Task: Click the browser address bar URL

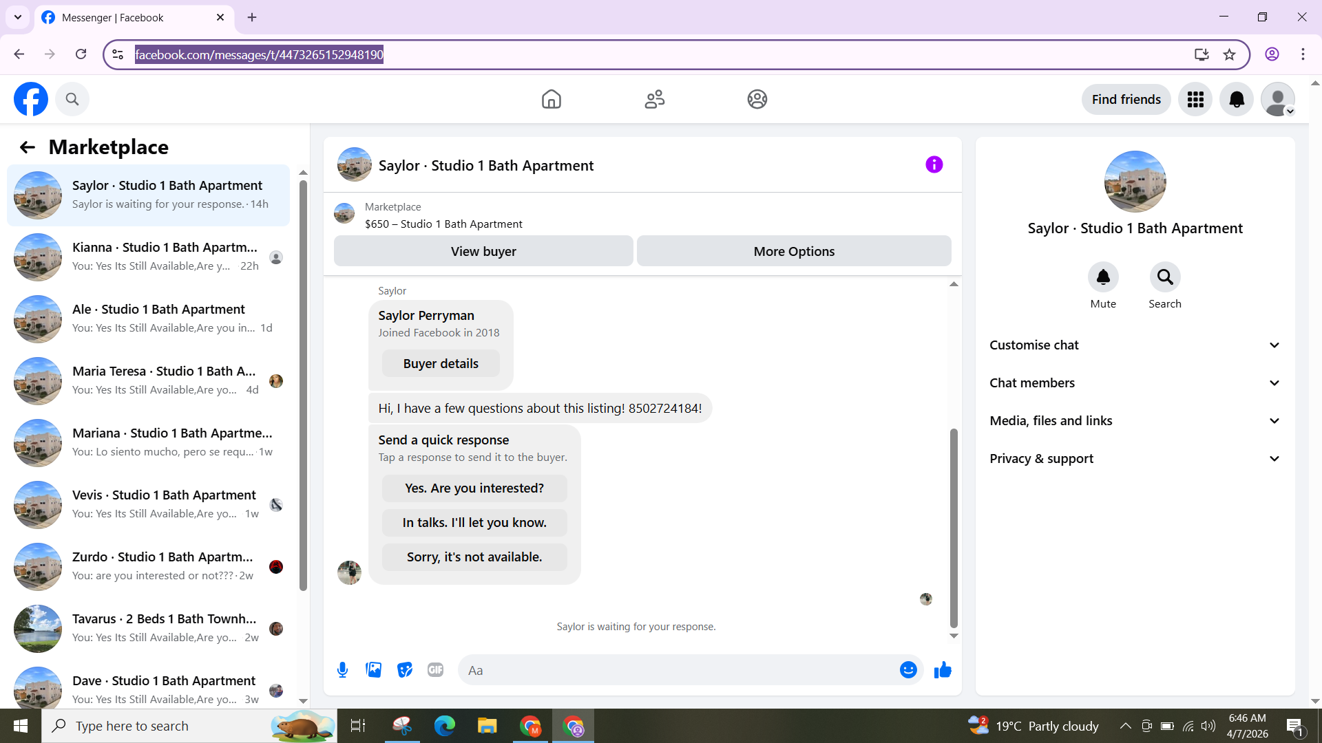Action: click(259, 54)
